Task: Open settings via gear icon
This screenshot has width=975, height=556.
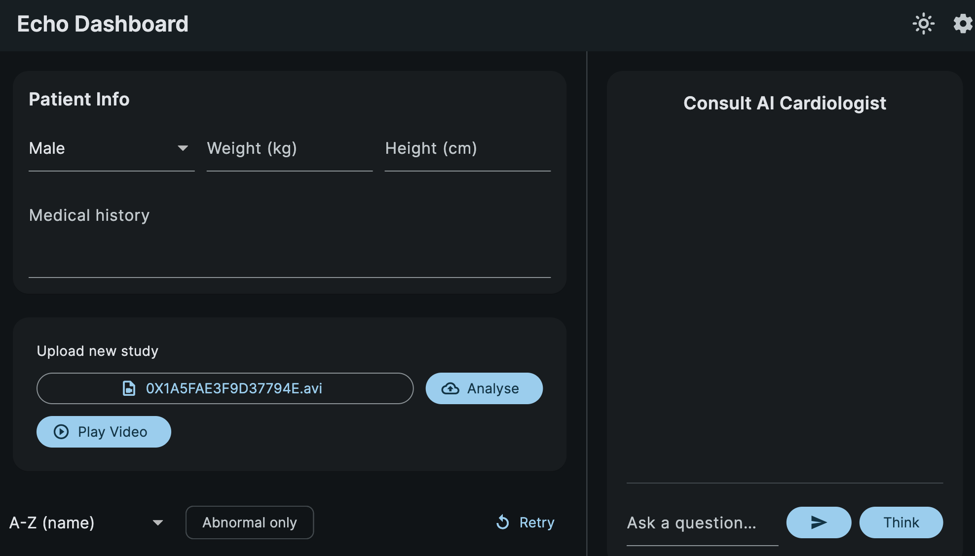Action: pos(963,24)
